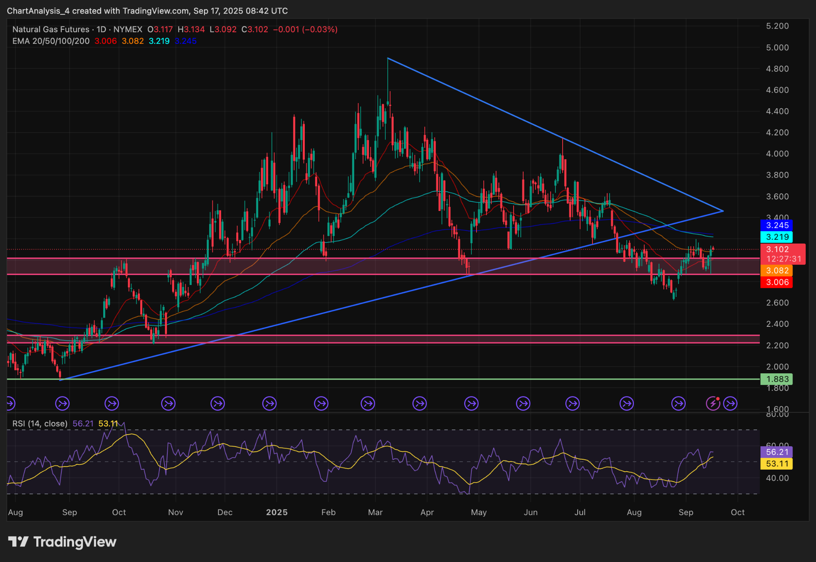Click the 4.000 price on the price scale
816x562 pixels.
(x=777, y=154)
